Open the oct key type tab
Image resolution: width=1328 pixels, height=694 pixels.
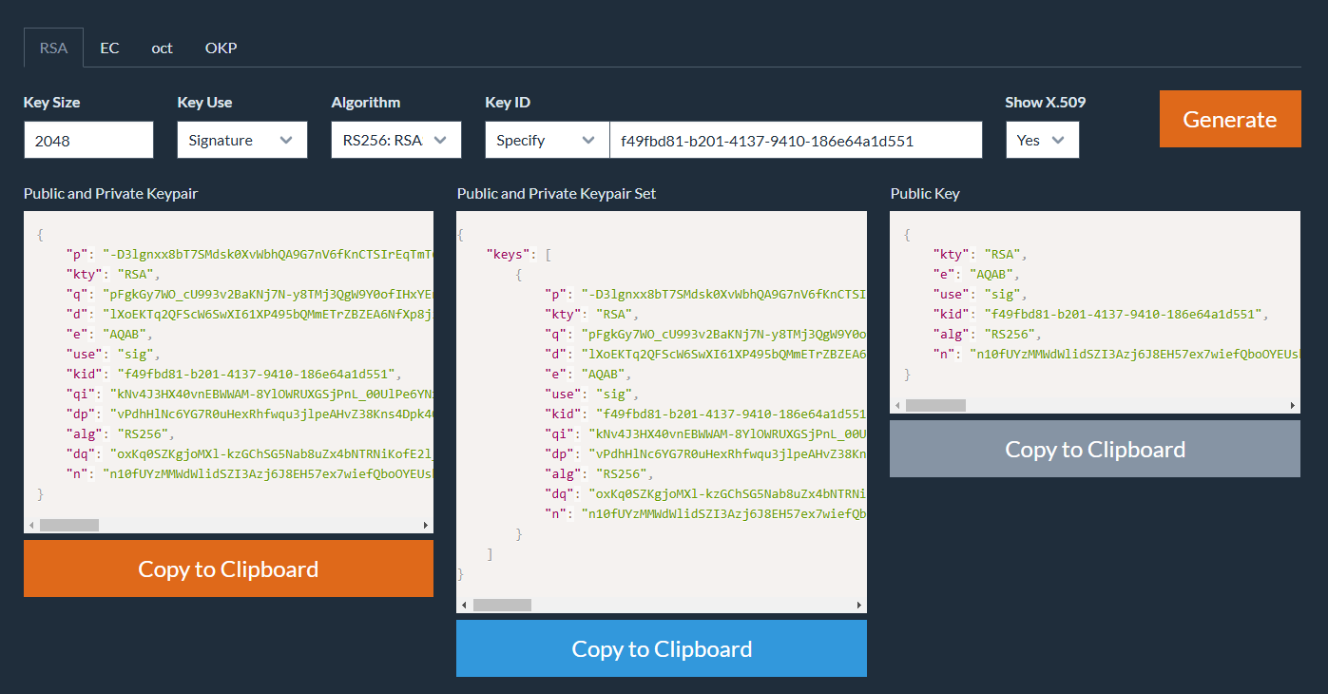162,48
